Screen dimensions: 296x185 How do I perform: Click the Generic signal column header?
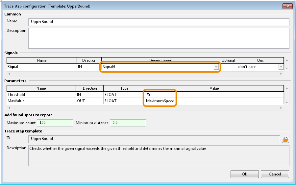[x=160, y=60]
